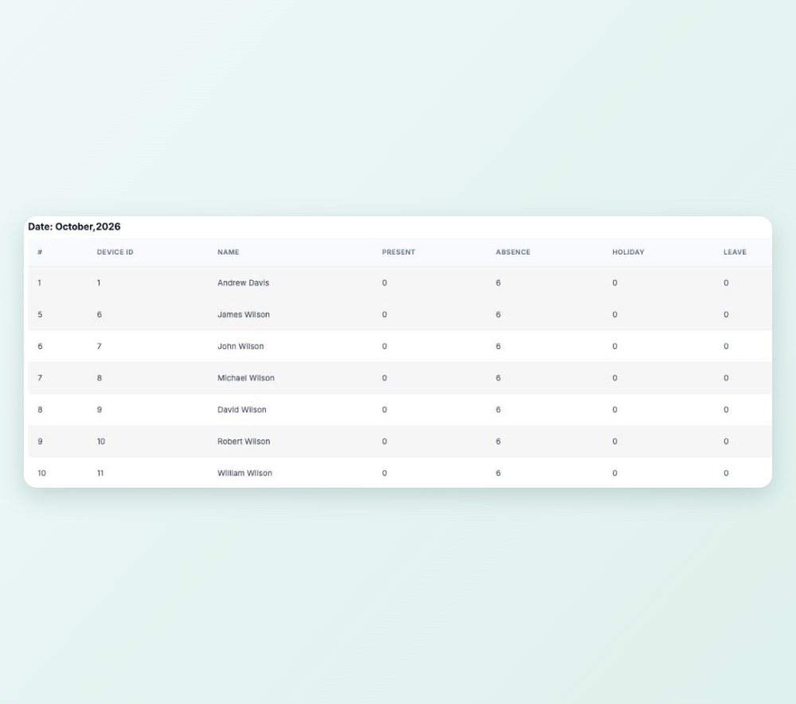This screenshot has width=796, height=704.
Task: Select the "HOLIDAY" column header
Action: pos(629,252)
